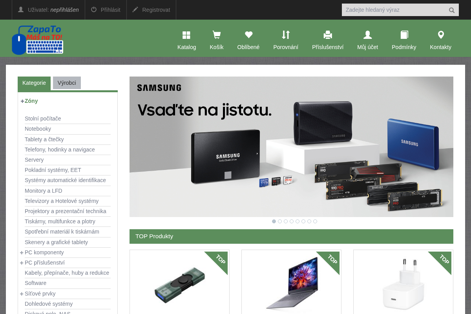
Task: Switch to the Výrobci tab
Action: pos(67,83)
